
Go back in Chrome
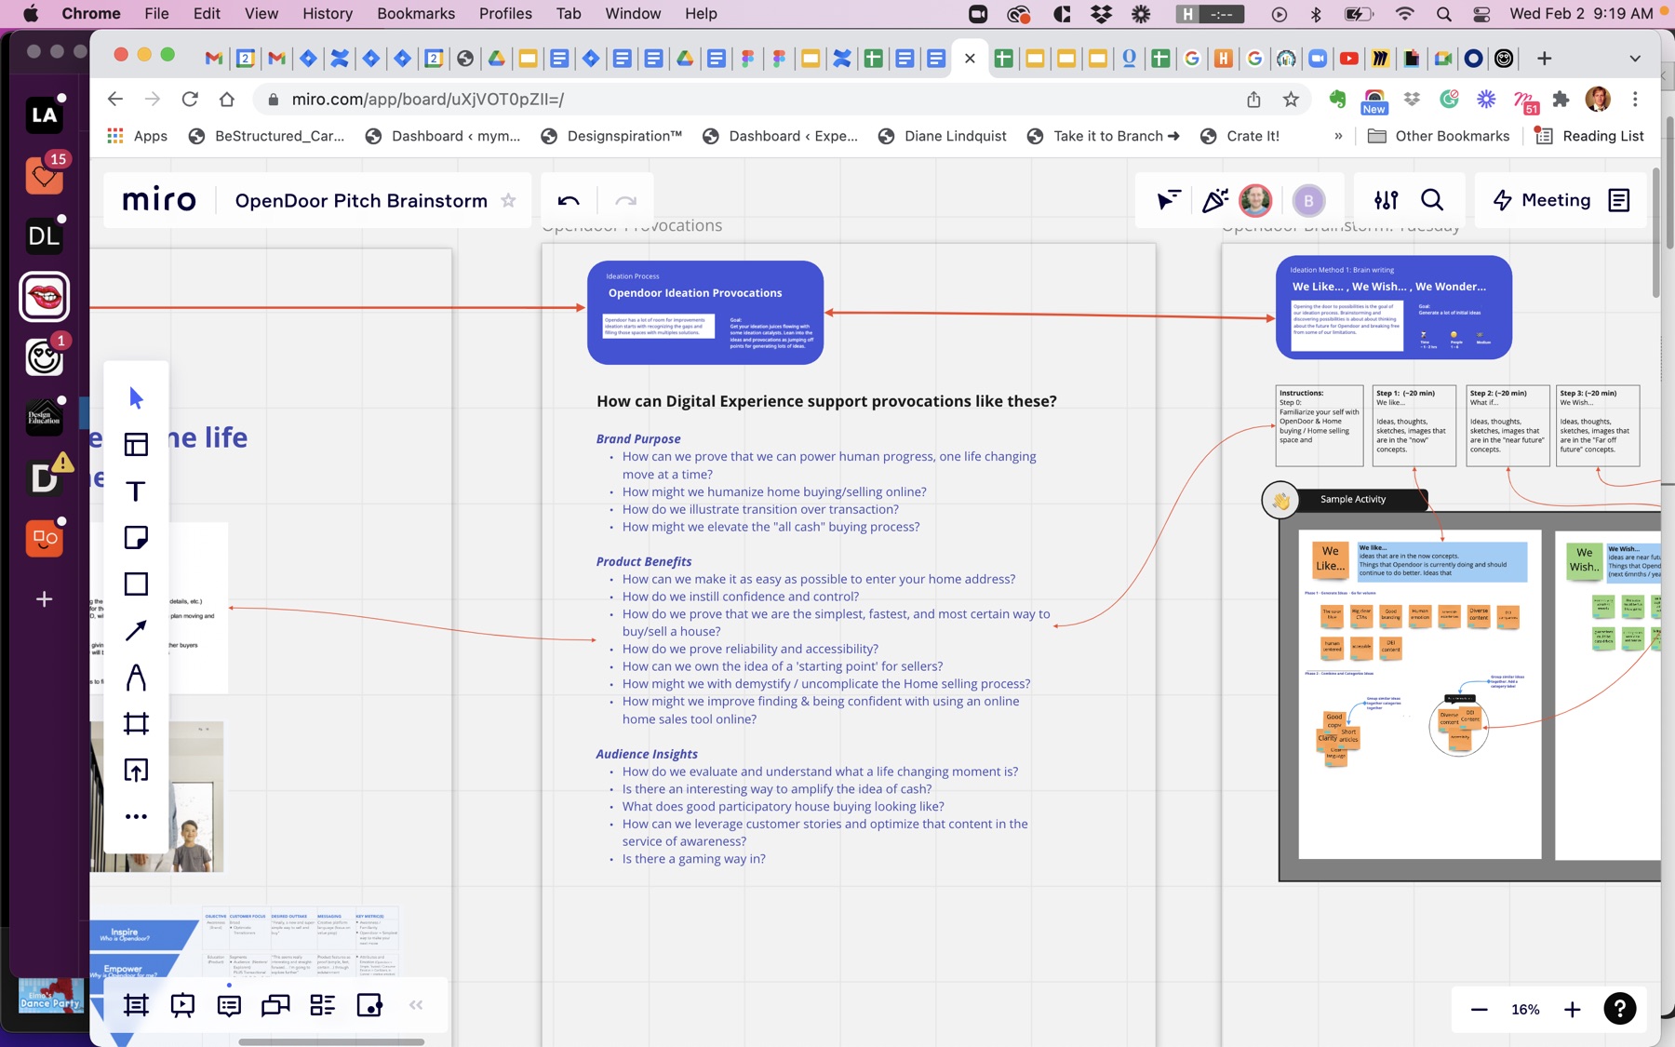pos(115,99)
